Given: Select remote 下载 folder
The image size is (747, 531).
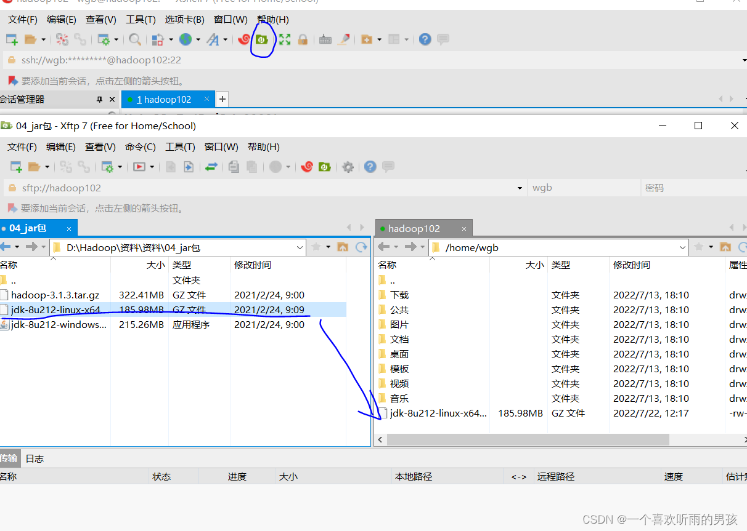Looking at the screenshot, I should [399, 295].
